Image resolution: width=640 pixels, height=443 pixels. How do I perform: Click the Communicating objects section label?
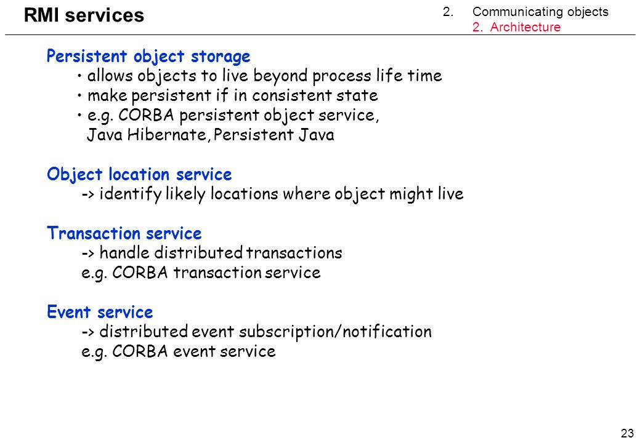point(540,12)
